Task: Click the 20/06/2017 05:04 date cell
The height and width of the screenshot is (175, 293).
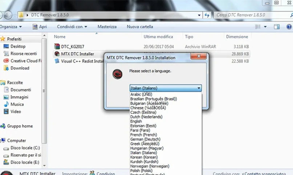Action: click(x=159, y=47)
